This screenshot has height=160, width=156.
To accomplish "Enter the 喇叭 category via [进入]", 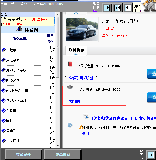I will [52, 120].
